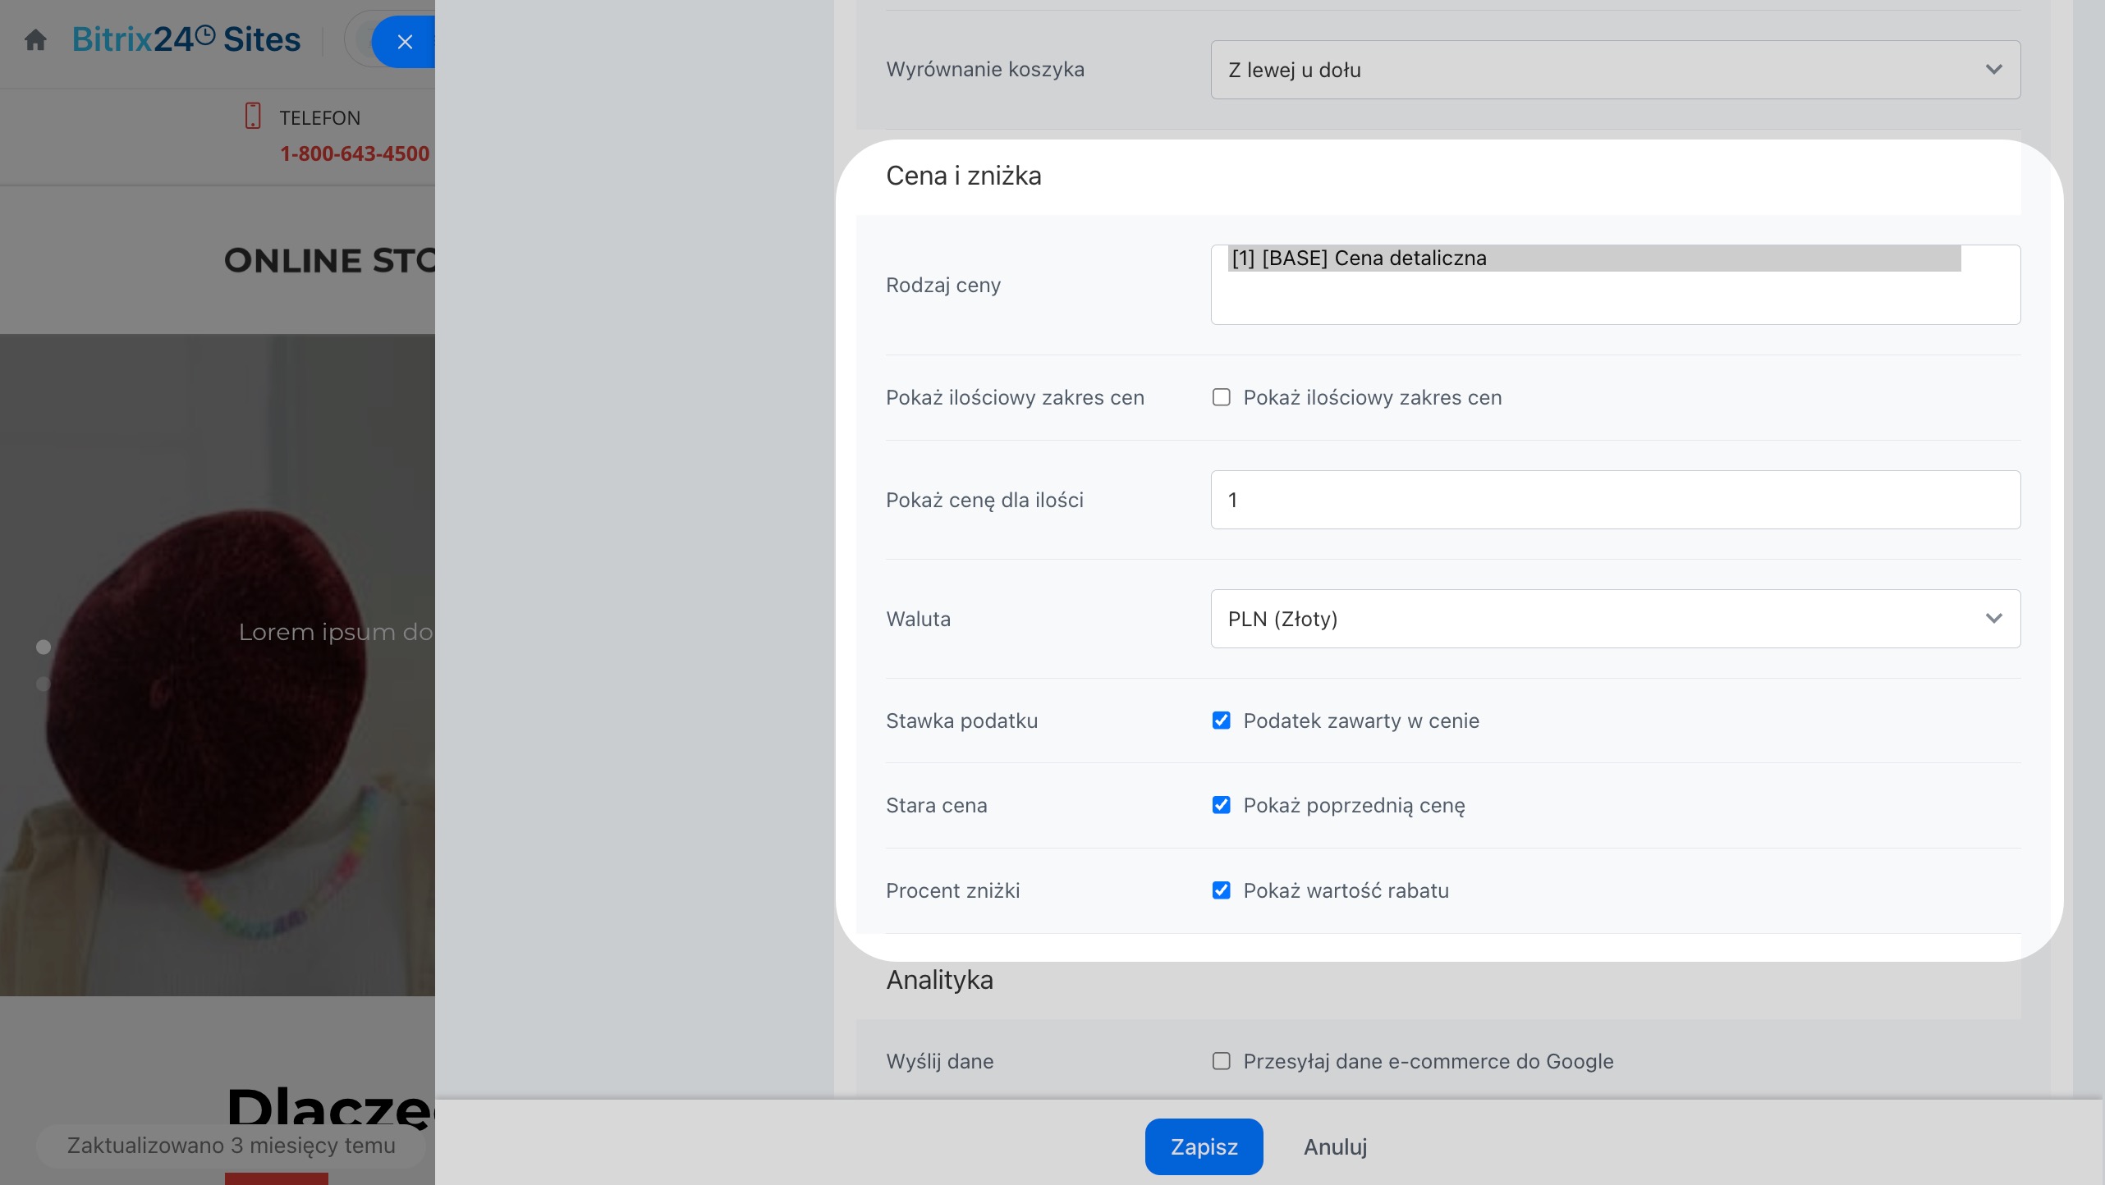Click the phone number 1-800-643-4500 link
The image size is (2105, 1185).
[355, 153]
